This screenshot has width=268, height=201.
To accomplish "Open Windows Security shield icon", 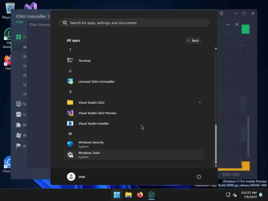I will tap(70, 144).
